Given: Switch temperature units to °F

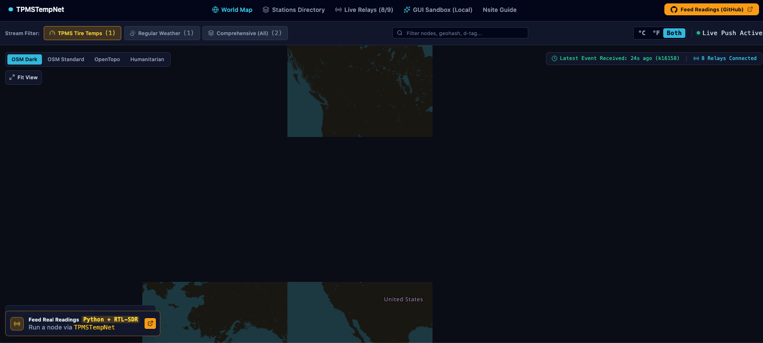Looking at the screenshot, I should coord(656,33).
